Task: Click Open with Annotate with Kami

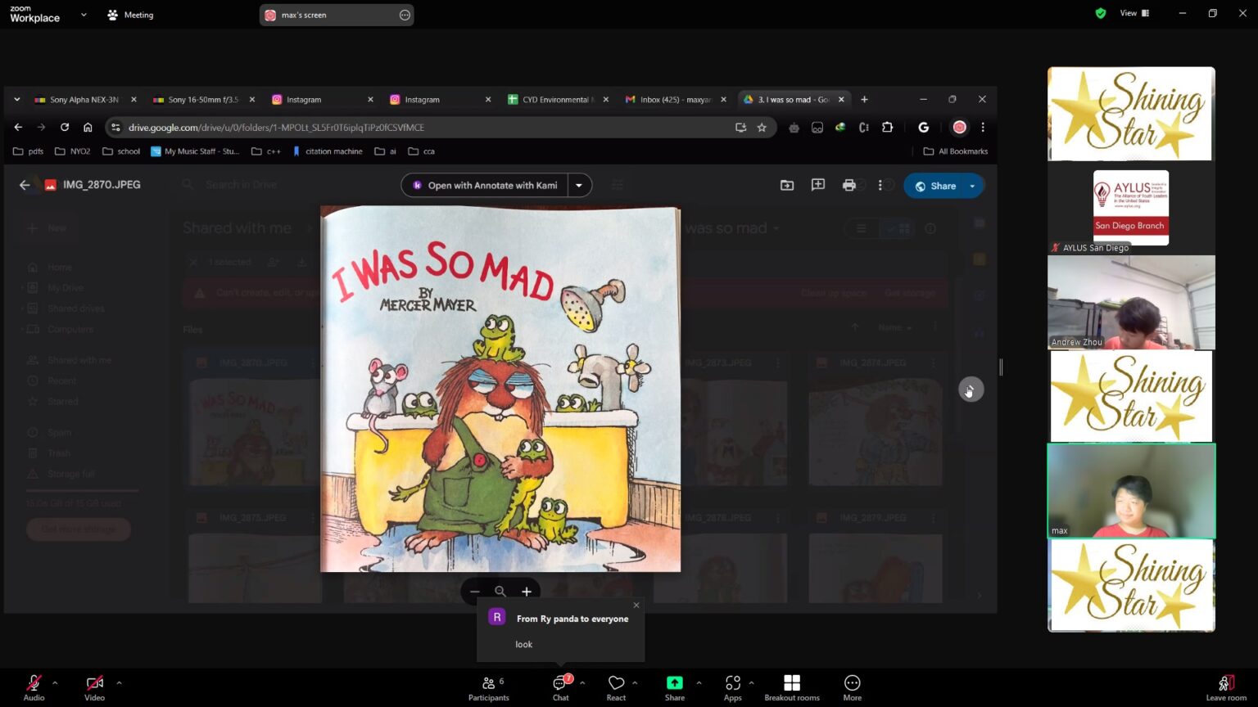Action: (484, 185)
